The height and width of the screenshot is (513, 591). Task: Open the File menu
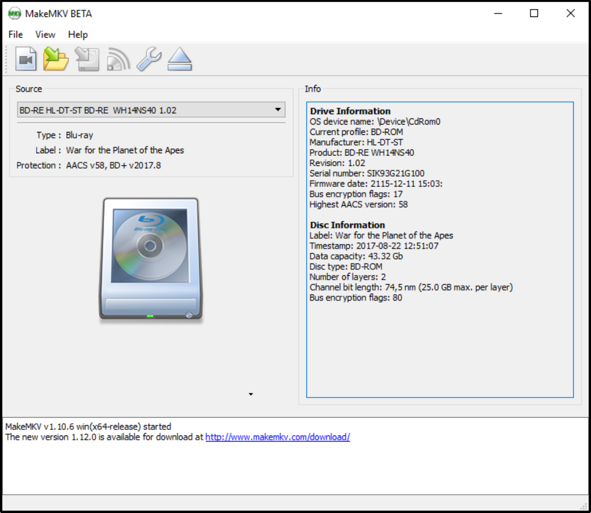[x=15, y=35]
